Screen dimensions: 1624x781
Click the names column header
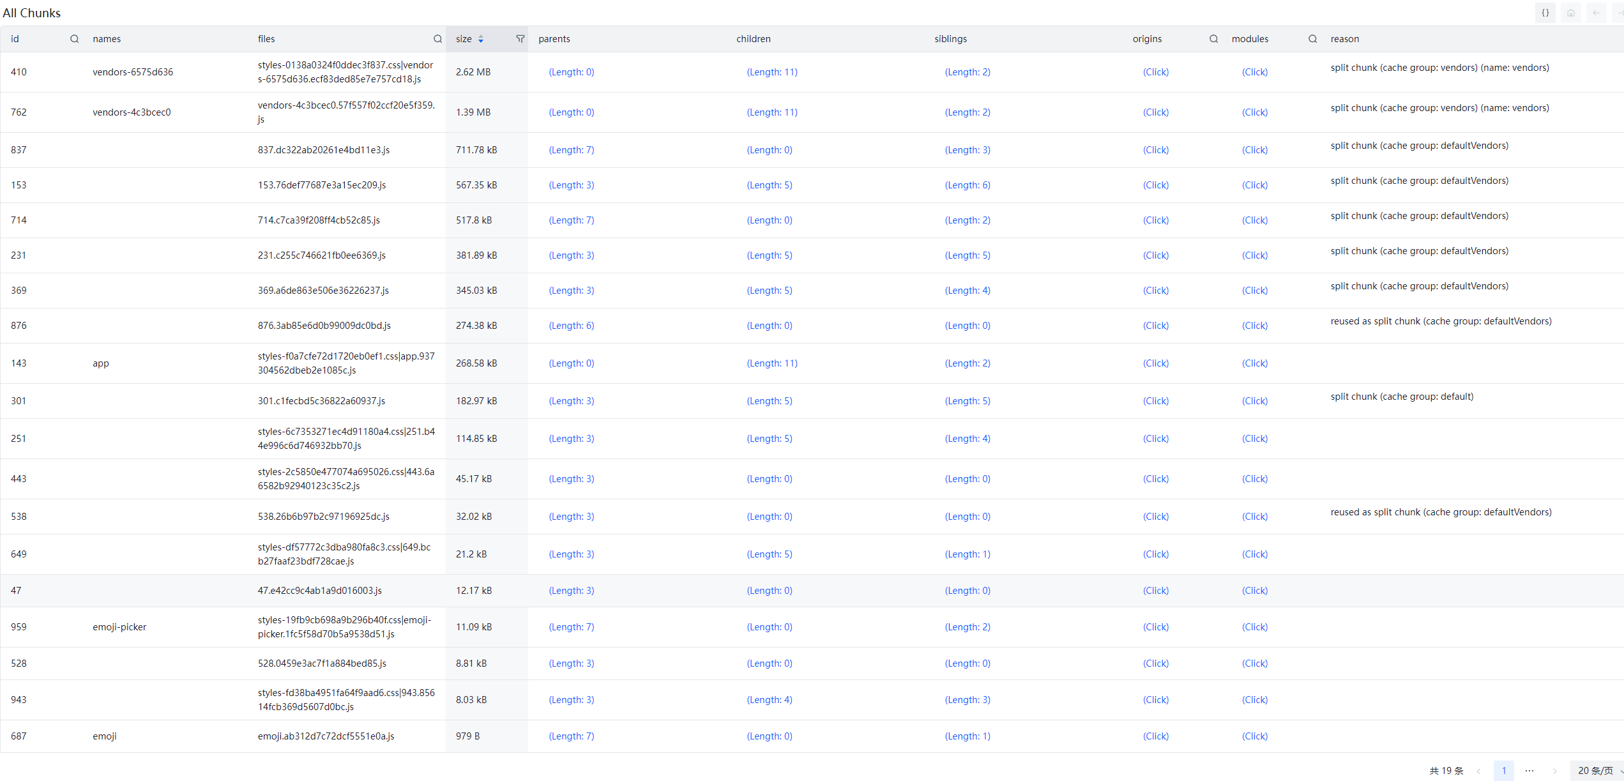107,39
